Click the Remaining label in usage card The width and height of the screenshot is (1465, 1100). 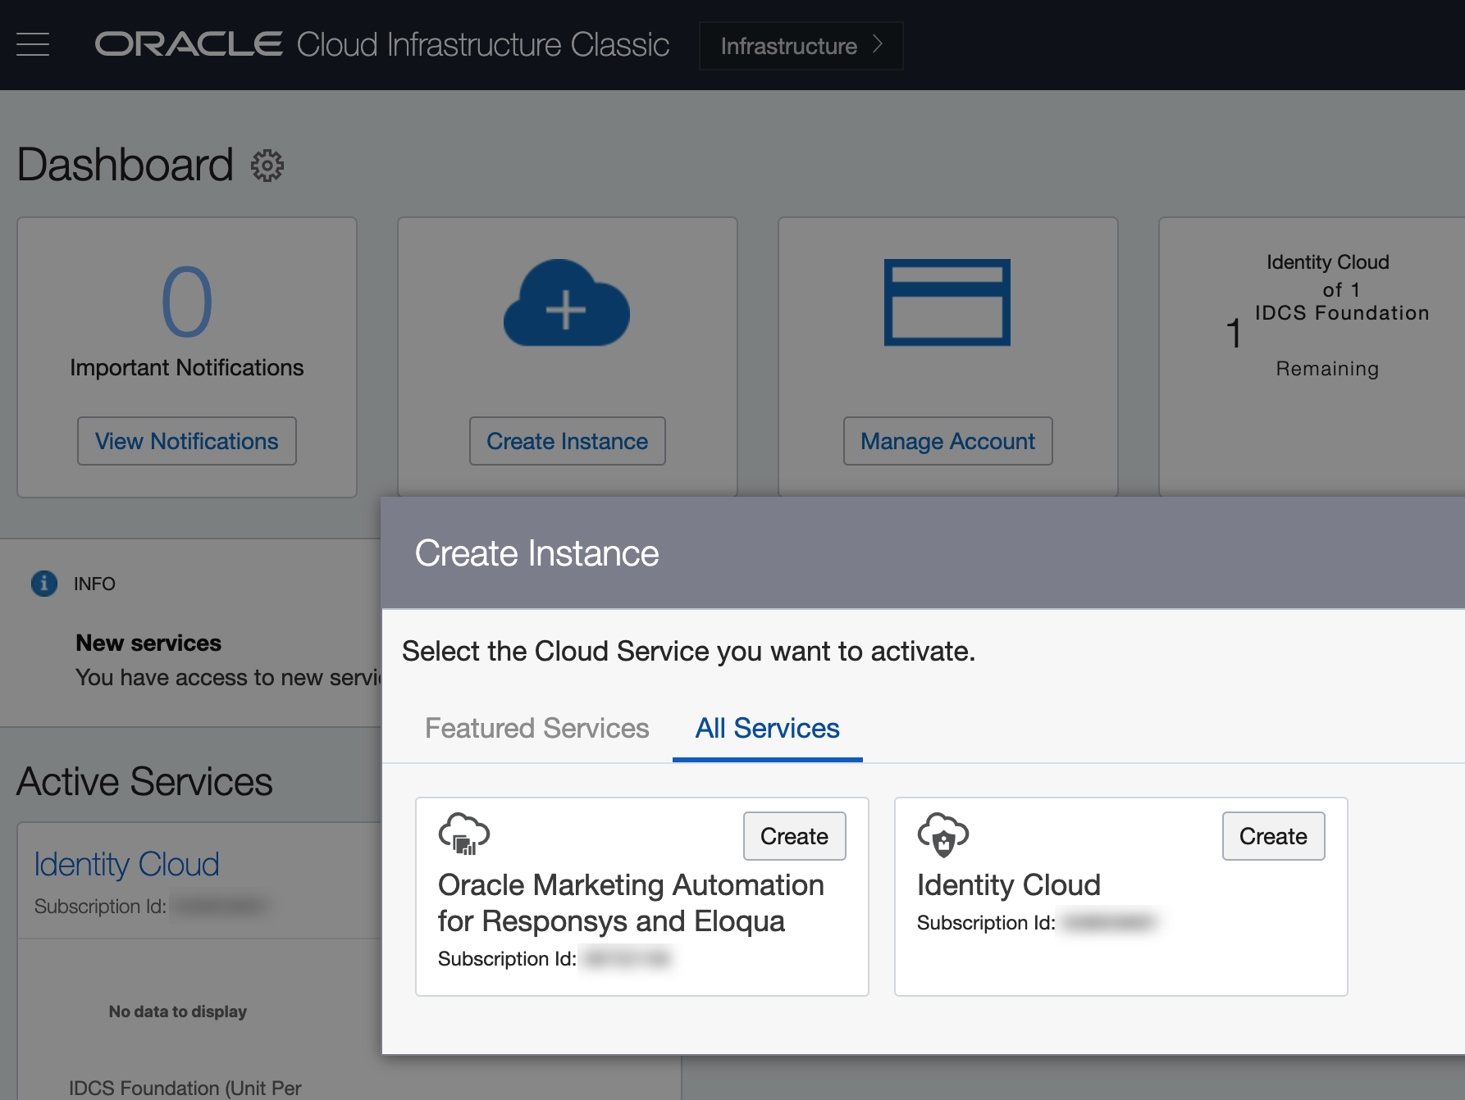coord(1327,369)
